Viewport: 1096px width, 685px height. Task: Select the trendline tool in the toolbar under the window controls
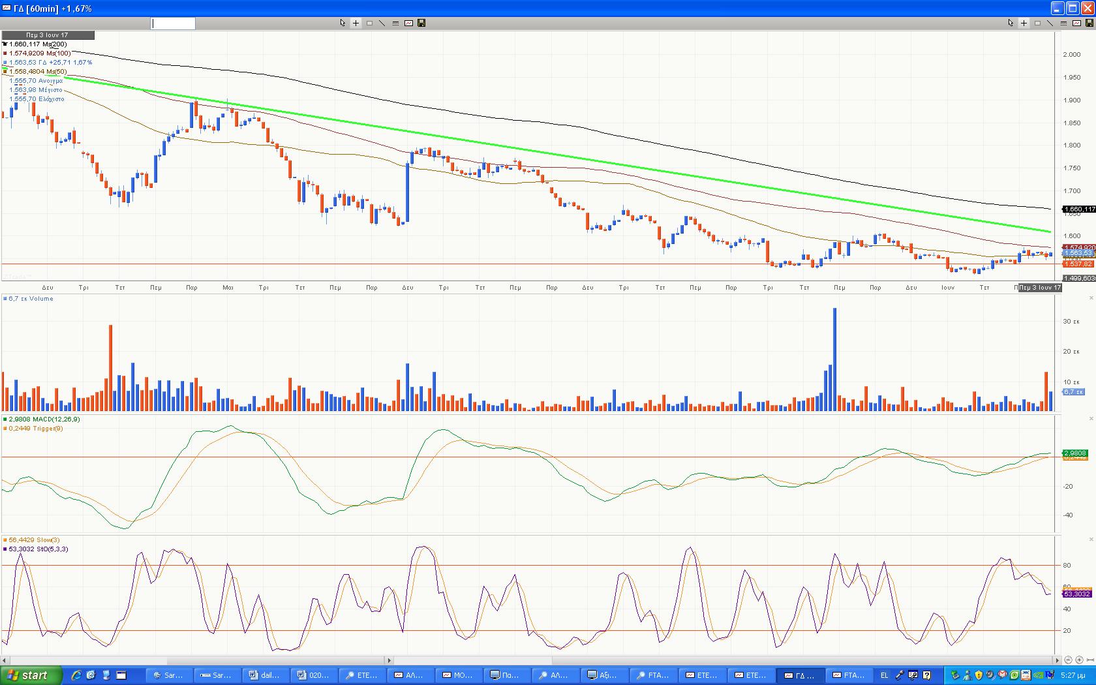point(1050,23)
